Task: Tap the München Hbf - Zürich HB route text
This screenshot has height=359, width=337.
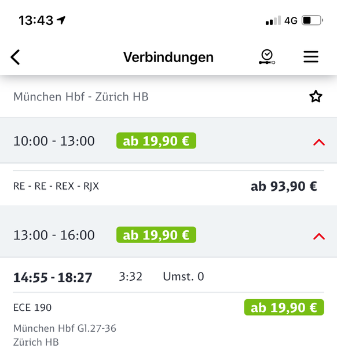Action: (x=81, y=97)
